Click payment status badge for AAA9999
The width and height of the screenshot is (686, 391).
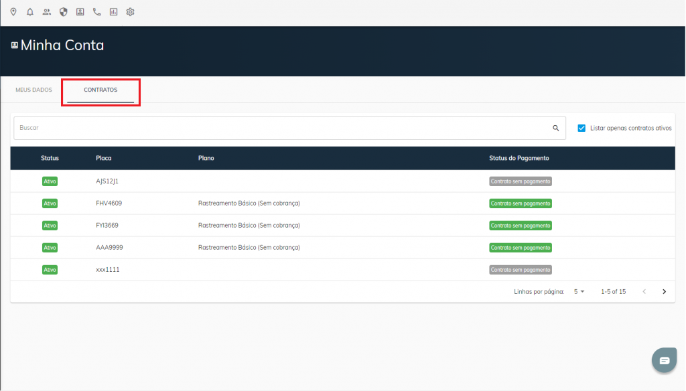point(520,248)
